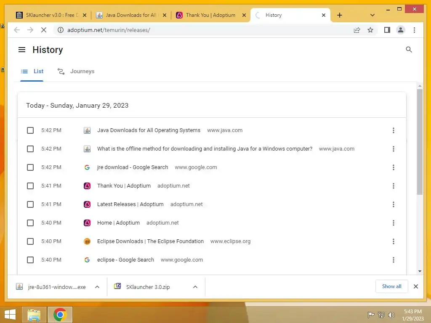
Task: Open Chrome's three-dot menu
Action: 414,30
